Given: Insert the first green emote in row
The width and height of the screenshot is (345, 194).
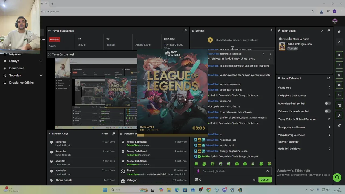Looking at the screenshot, I should coord(196,164).
